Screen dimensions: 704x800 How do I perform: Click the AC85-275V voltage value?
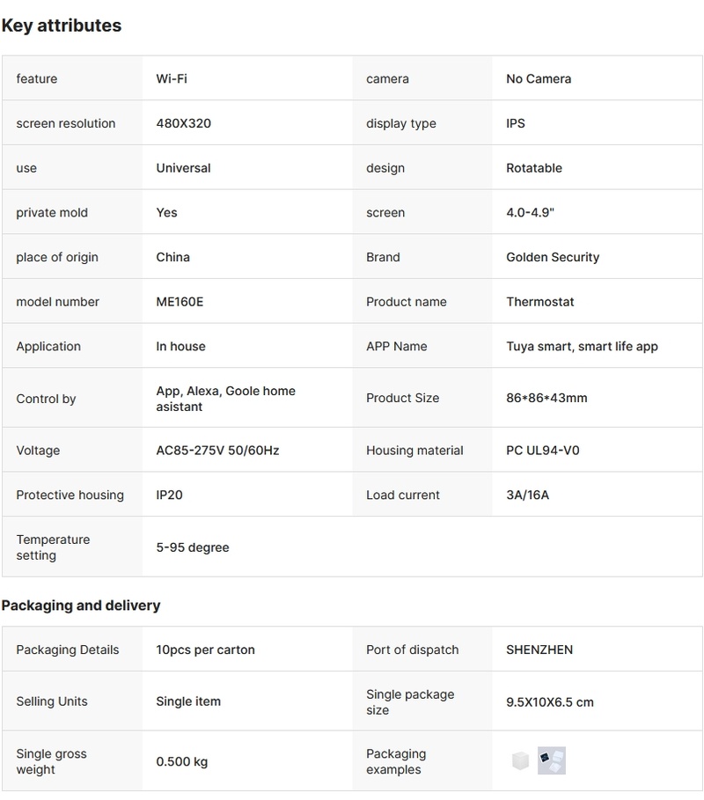[217, 451]
